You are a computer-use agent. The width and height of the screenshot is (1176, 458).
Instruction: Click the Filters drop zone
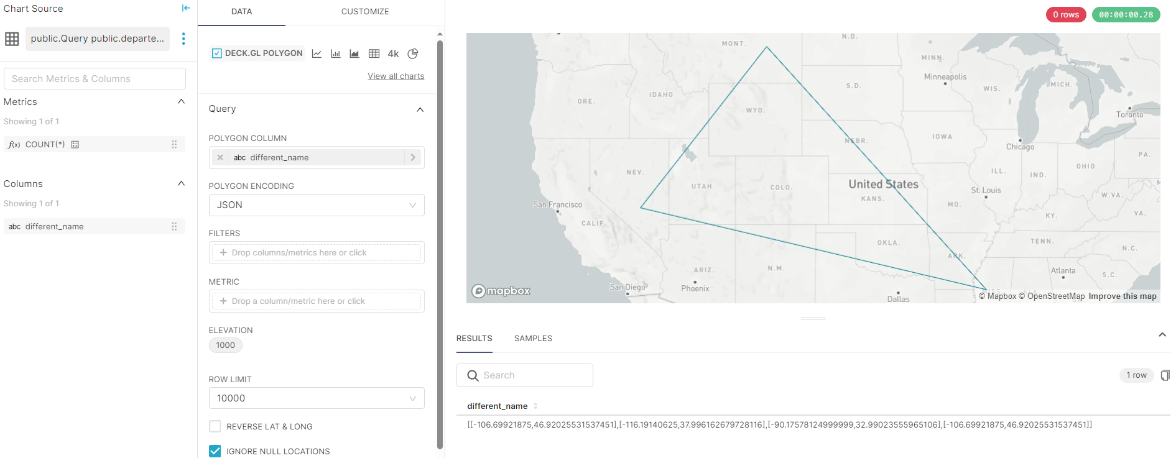tap(317, 253)
